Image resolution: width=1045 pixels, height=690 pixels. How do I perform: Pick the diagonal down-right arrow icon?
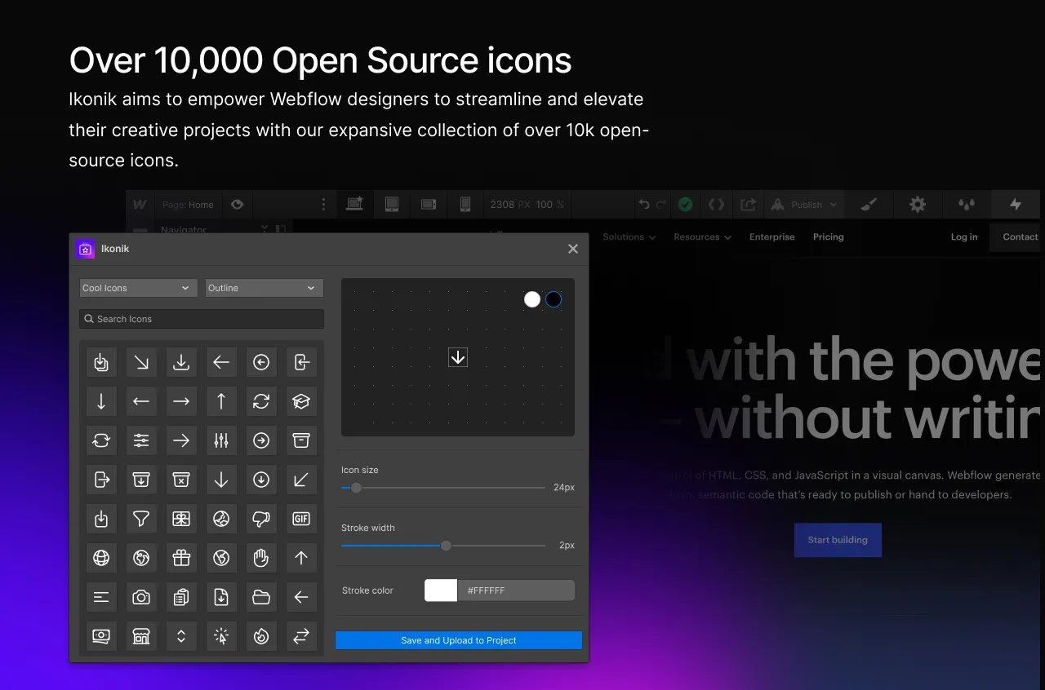[x=141, y=362]
